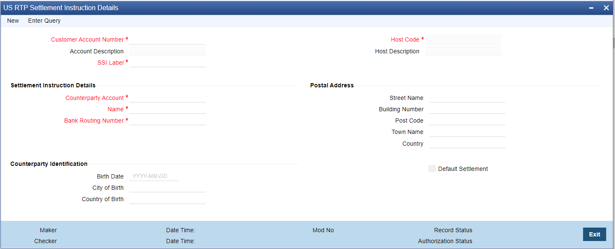Click the Mod No label
615x249 pixels.
click(323, 230)
